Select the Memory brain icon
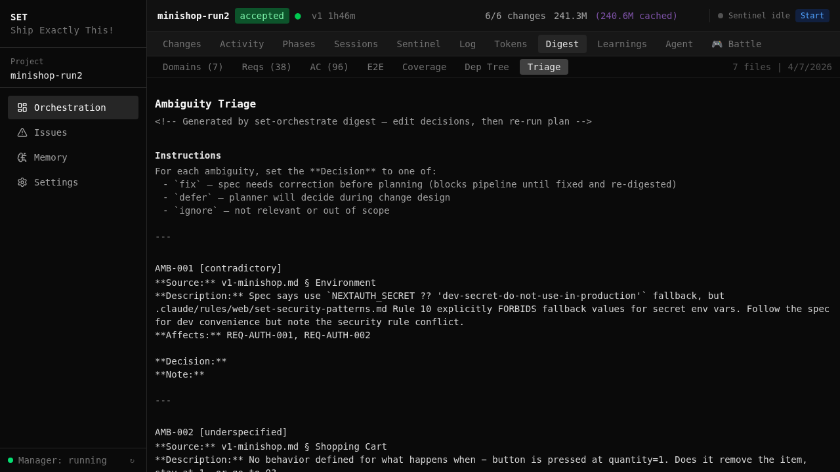 22,157
